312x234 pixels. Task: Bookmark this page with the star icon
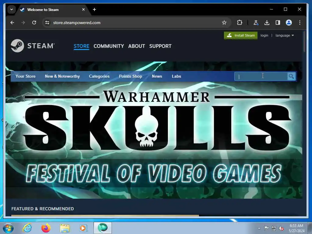(x=224, y=23)
